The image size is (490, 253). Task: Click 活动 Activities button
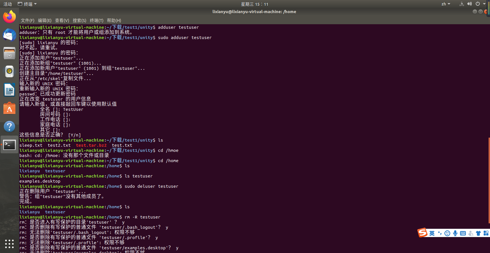pyautogui.click(x=8, y=4)
